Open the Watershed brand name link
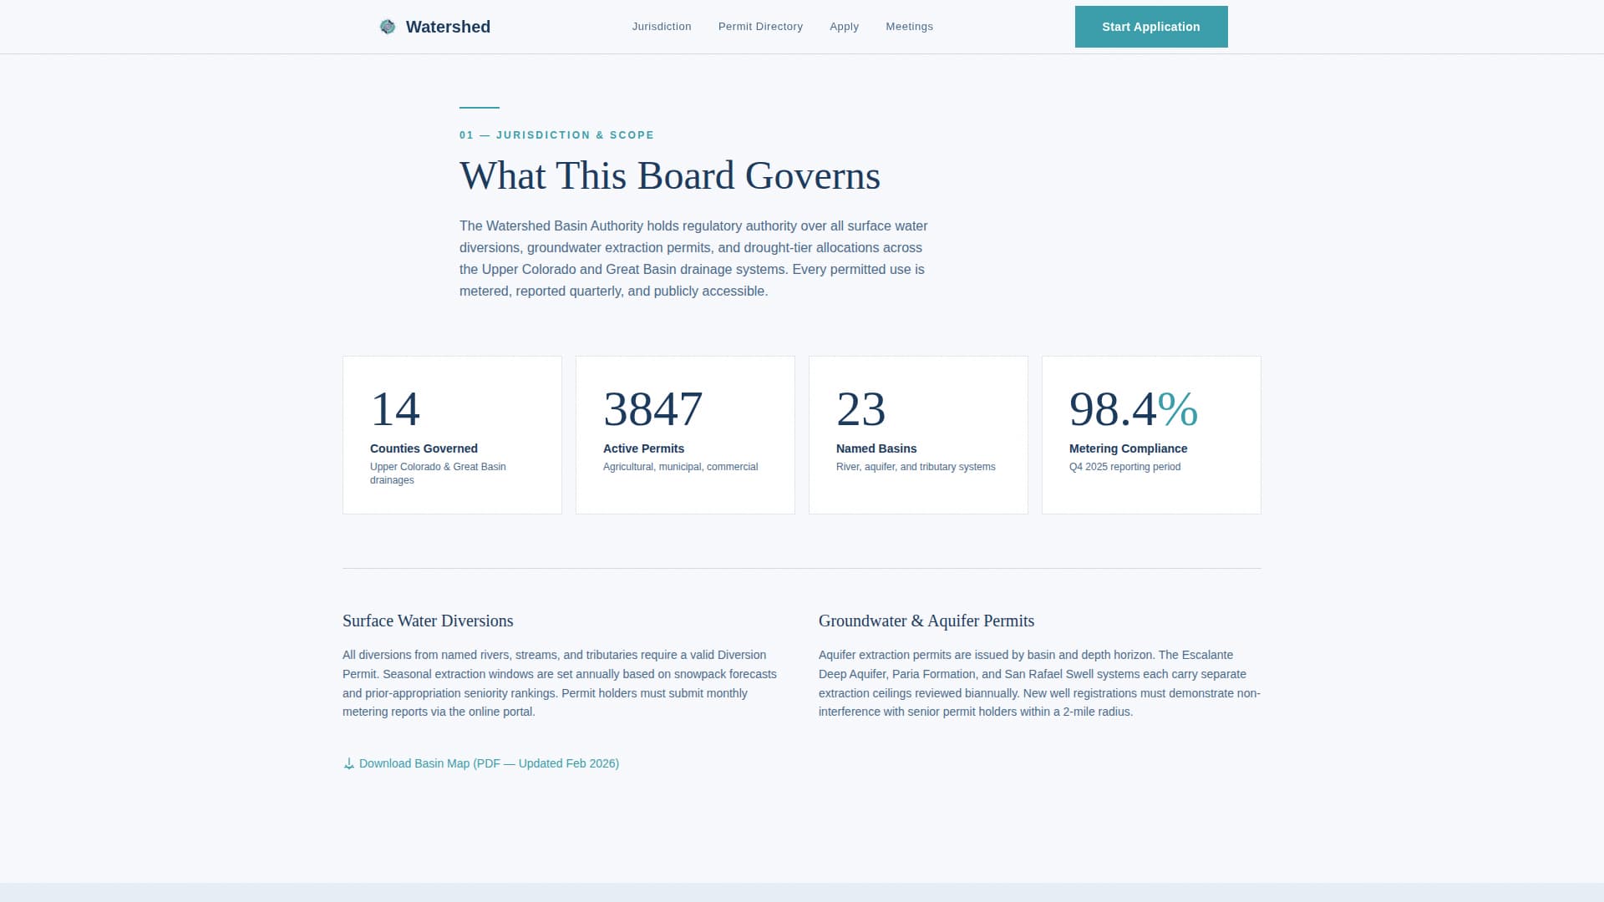Image resolution: width=1604 pixels, height=902 pixels. pos(448,27)
